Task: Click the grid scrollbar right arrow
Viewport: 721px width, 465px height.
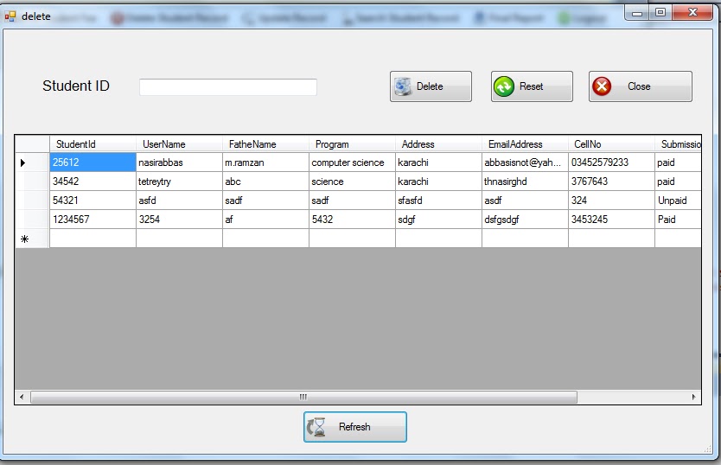Action: click(x=694, y=397)
